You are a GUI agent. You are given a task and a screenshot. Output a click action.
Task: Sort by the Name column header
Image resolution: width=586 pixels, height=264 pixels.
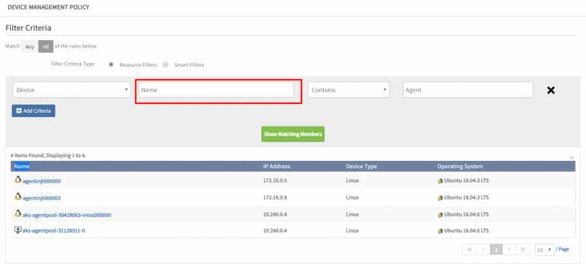tap(22, 166)
